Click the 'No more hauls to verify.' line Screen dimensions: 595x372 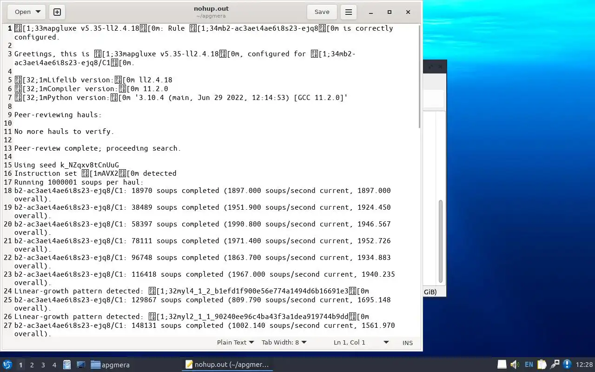(x=64, y=132)
